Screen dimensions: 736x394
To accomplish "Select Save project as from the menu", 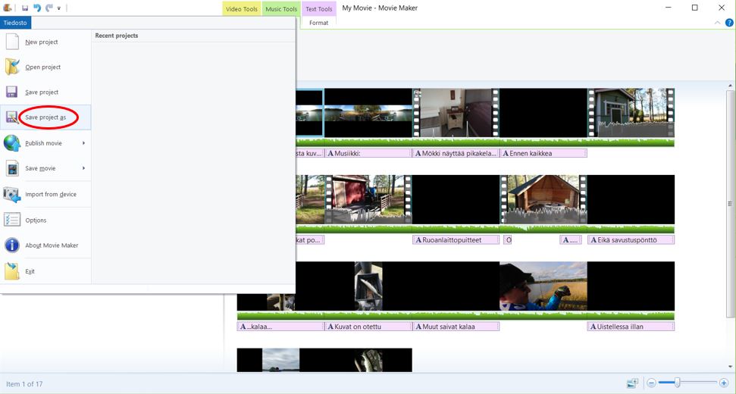I will tap(45, 117).
